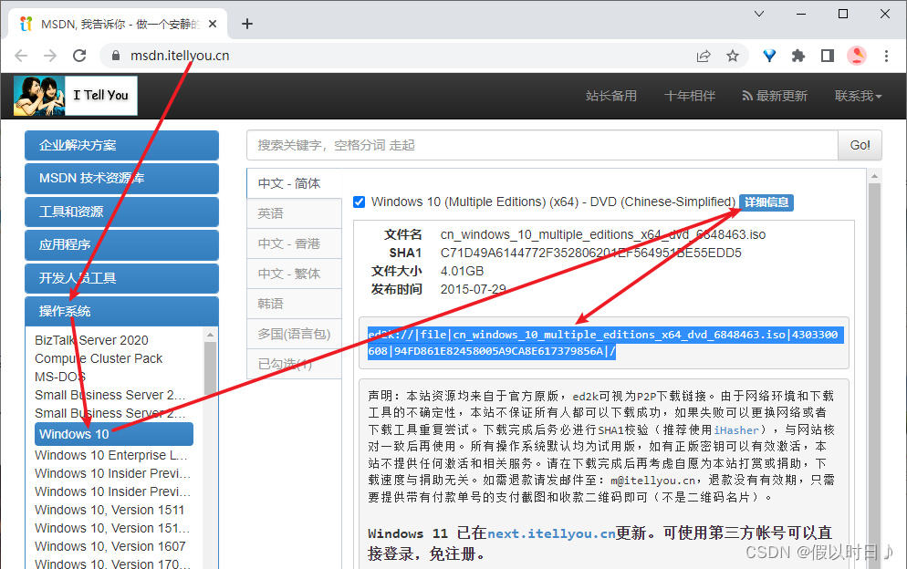Select MS-DOS in the list
The width and height of the screenshot is (907, 569).
(60, 377)
